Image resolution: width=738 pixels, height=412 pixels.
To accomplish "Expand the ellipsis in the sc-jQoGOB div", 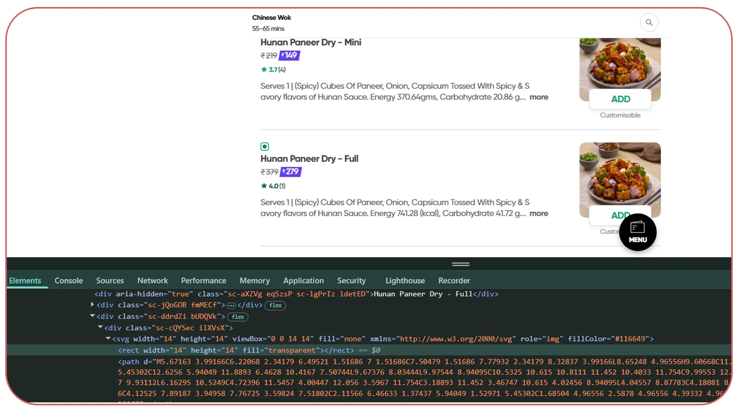I will tap(231, 305).
